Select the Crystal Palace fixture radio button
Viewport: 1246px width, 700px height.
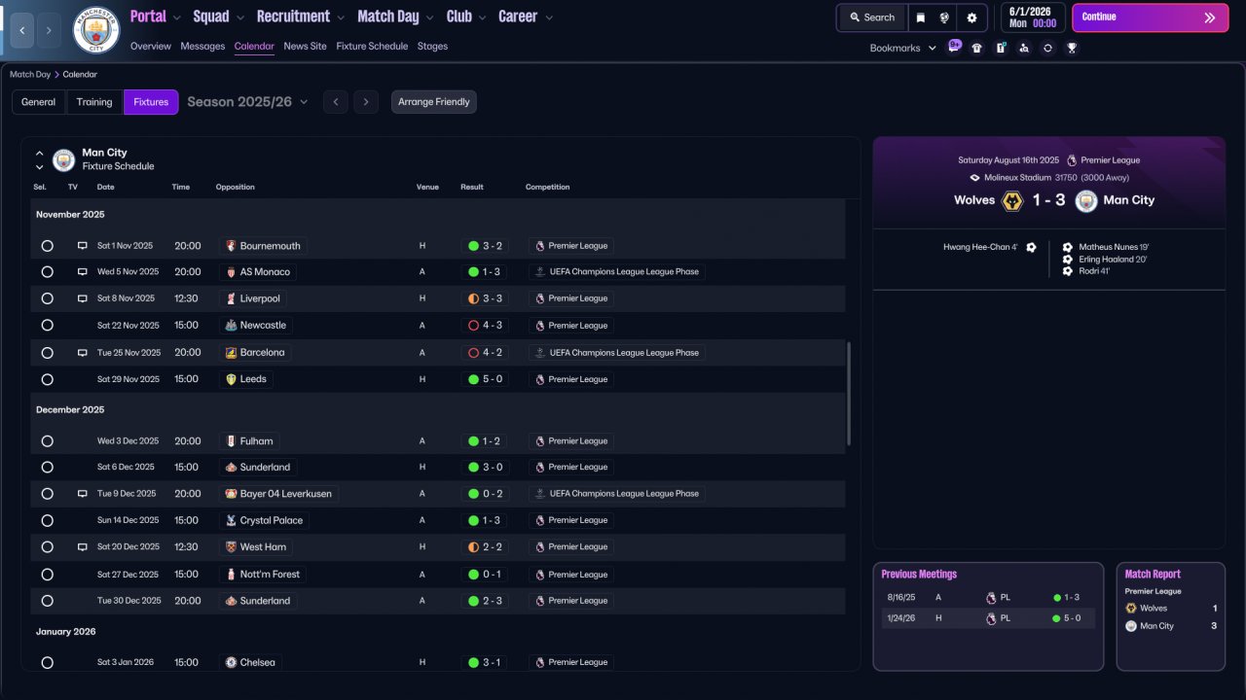coord(47,520)
